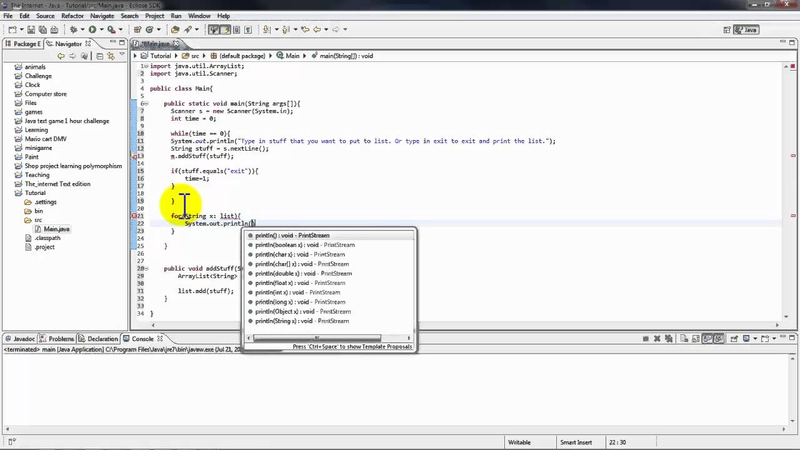This screenshot has width=800, height=450.
Task: Open dropdown next to External Tools icon
Action: (121, 29)
